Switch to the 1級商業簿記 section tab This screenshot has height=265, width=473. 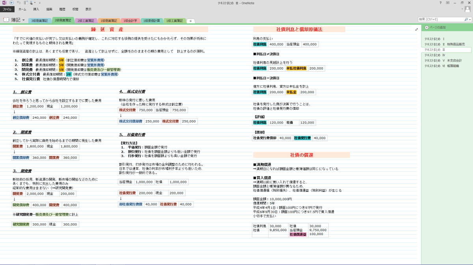point(109,20)
